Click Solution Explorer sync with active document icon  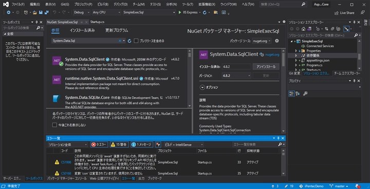(x=327, y=29)
